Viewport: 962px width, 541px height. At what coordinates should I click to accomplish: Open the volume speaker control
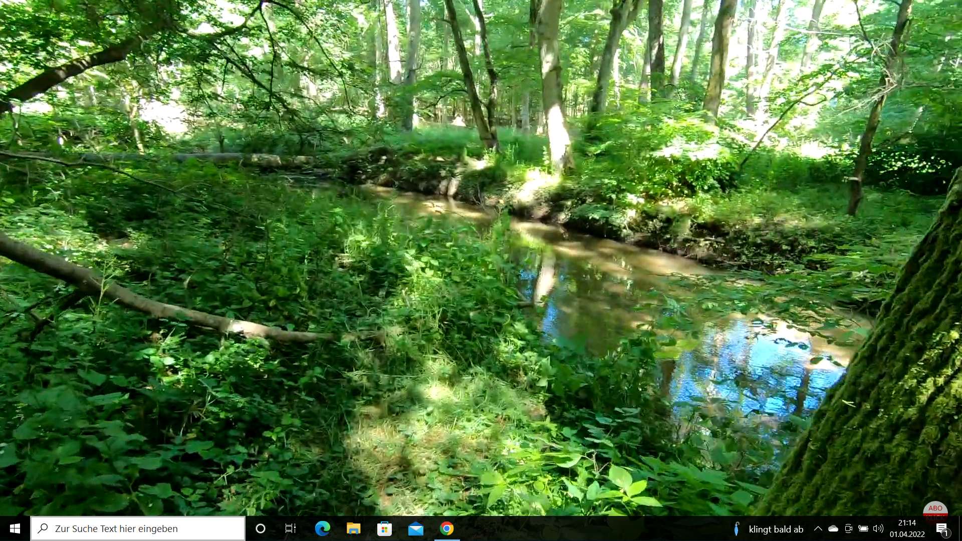(x=878, y=528)
